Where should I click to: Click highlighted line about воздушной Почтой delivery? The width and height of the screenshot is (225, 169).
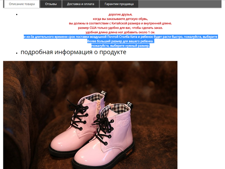120,37
